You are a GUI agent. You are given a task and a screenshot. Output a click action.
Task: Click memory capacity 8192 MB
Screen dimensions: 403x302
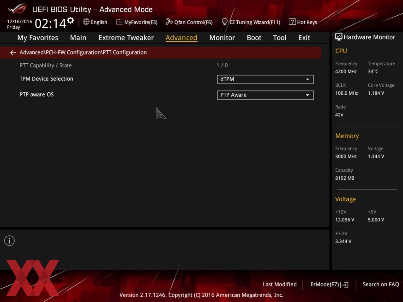click(x=345, y=178)
